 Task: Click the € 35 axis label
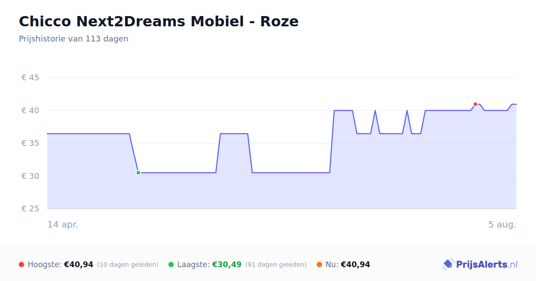(30, 143)
